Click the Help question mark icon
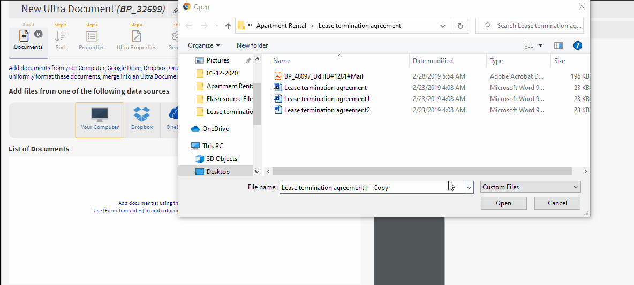The height and width of the screenshot is (285, 634). pyautogui.click(x=577, y=45)
